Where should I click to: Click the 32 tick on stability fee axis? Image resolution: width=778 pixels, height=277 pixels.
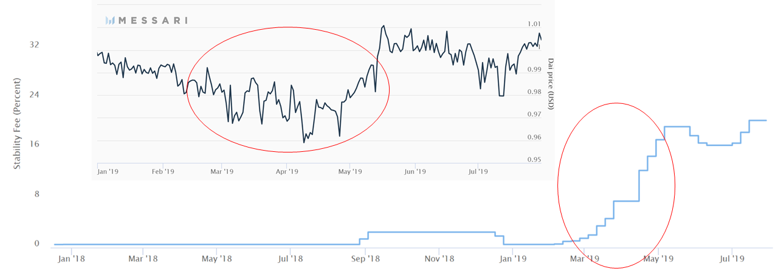(34, 45)
